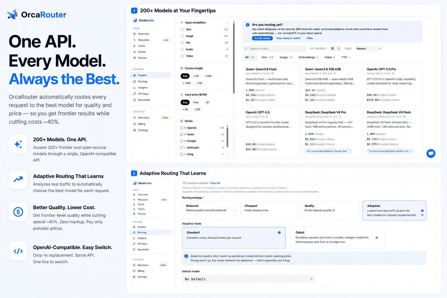Open the Default model dropdown

point(248,279)
